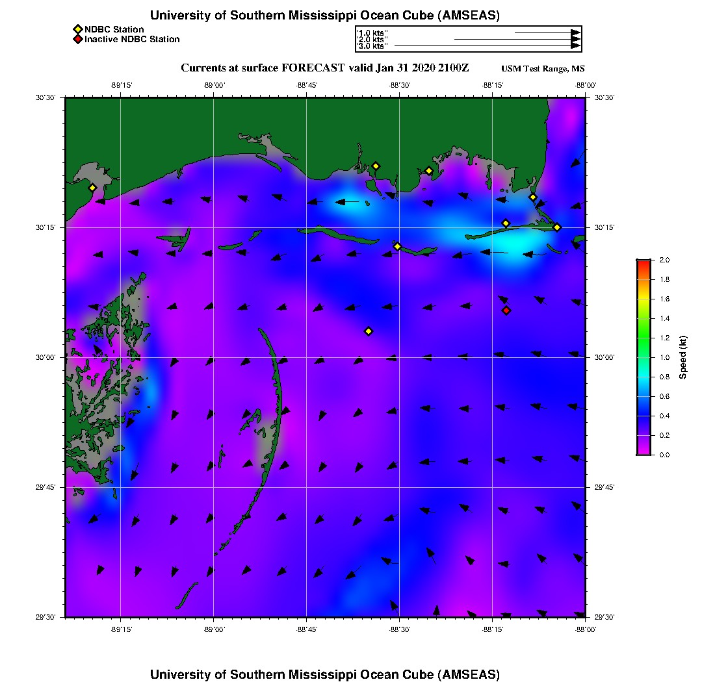
Task: Click the '30°30'' latitude label on the left axis
Action: (x=45, y=98)
